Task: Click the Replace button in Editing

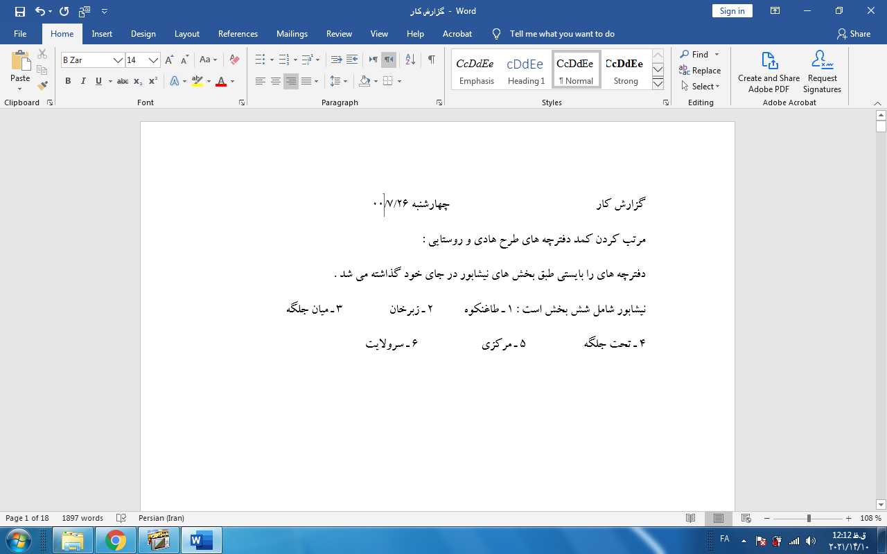Action: pos(700,71)
